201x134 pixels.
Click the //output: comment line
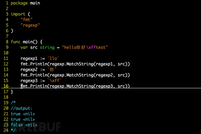[21, 108]
